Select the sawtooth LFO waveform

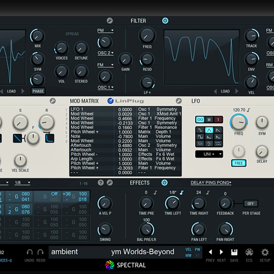(218, 130)
